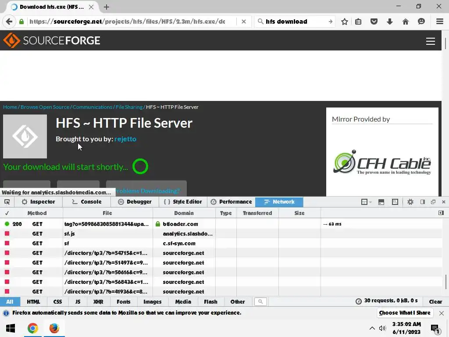
Task: Open the File Sharing breadcrumb link
Action: [129, 107]
